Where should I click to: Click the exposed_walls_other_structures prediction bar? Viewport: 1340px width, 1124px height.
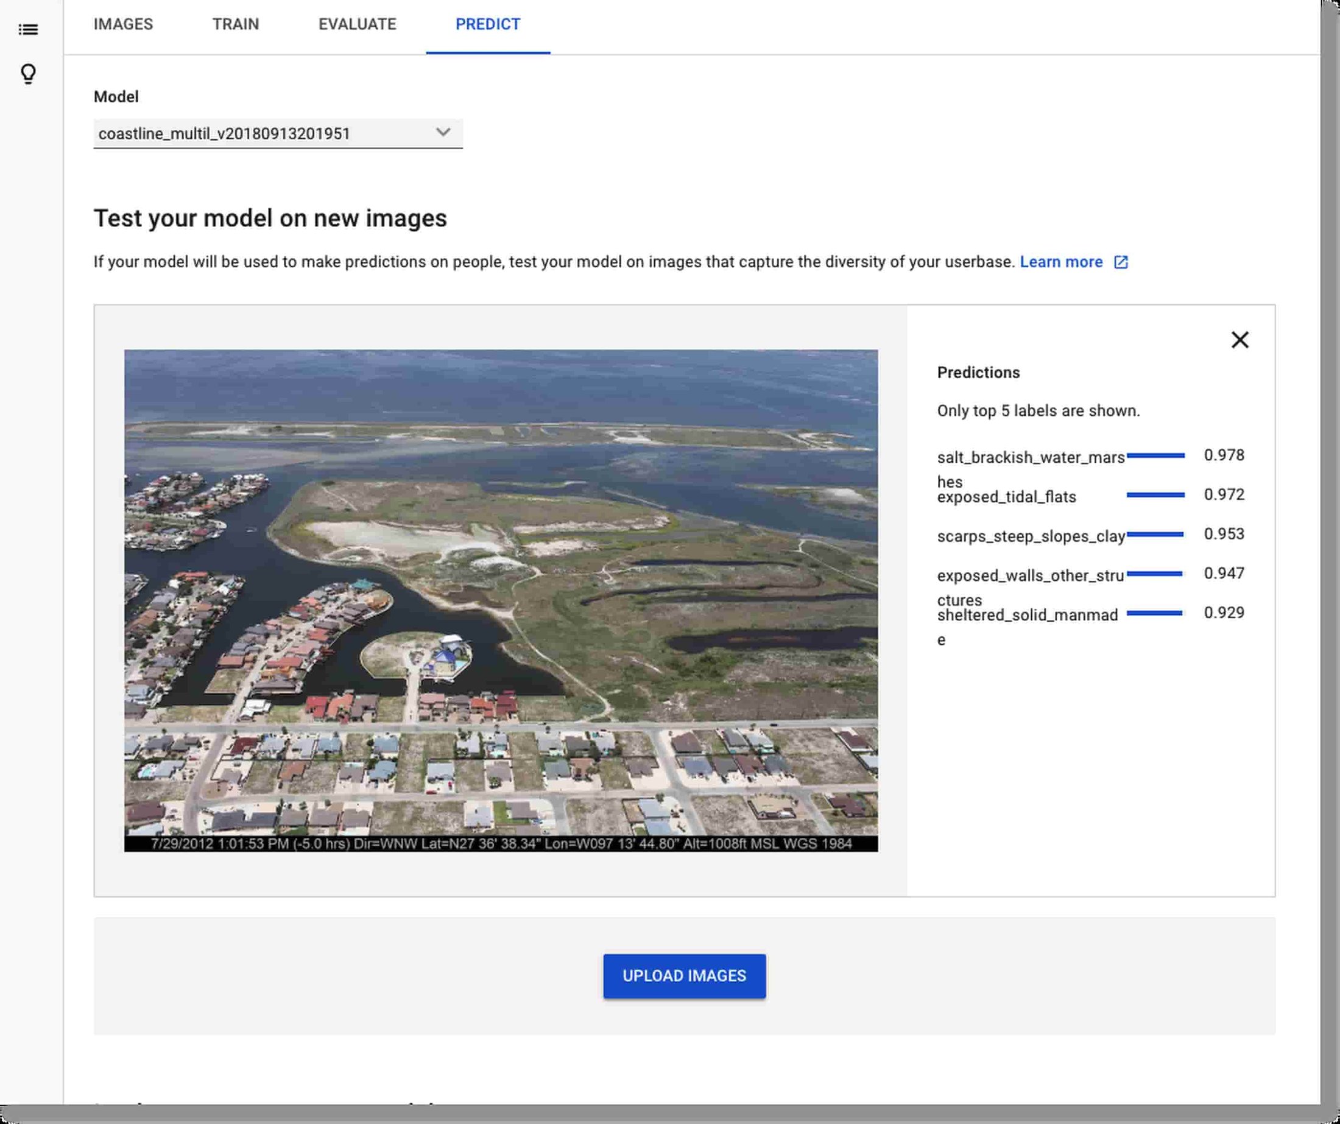coord(1155,573)
